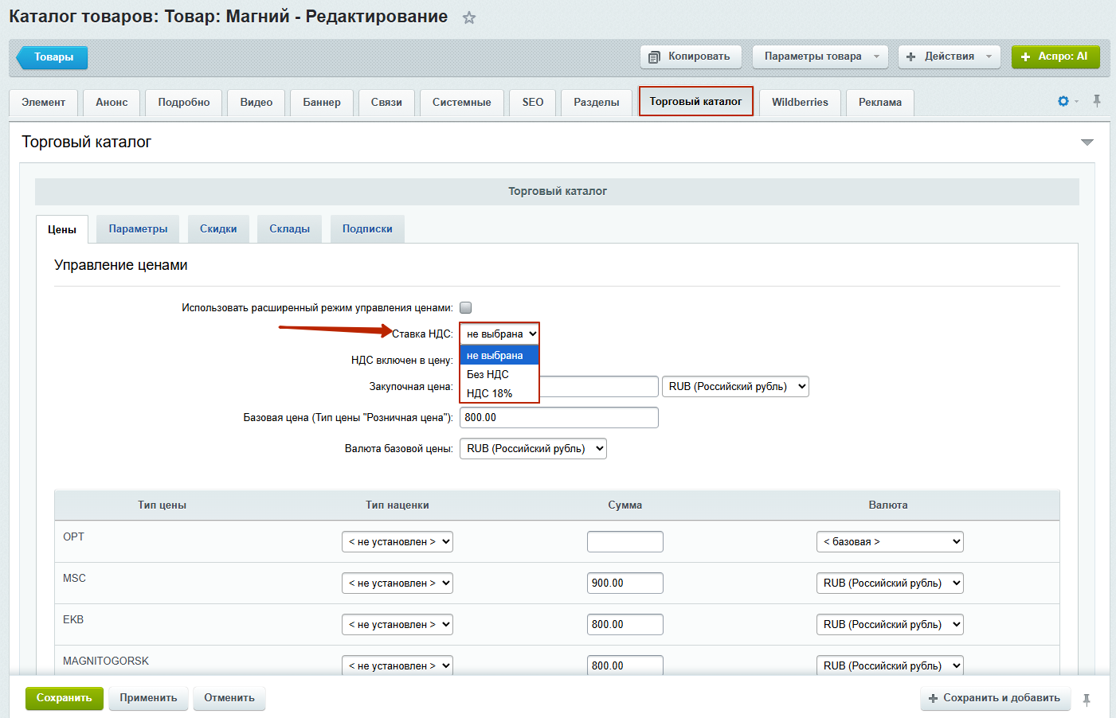The height and width of the screenshot is (718, 1116).
Task: Click the base retail price input field
Action: pyautogui.click(x=558, y=418)
